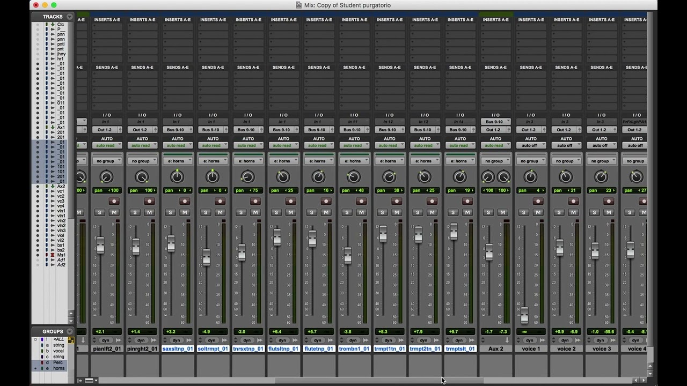Mute the pinrght2_01 track
The image size is (687, 386).
[149, 212]
